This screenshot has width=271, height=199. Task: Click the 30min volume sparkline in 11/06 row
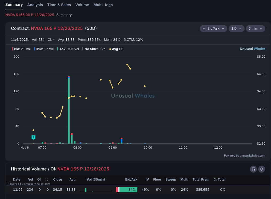pyautogui.click(x=96, y=190)
